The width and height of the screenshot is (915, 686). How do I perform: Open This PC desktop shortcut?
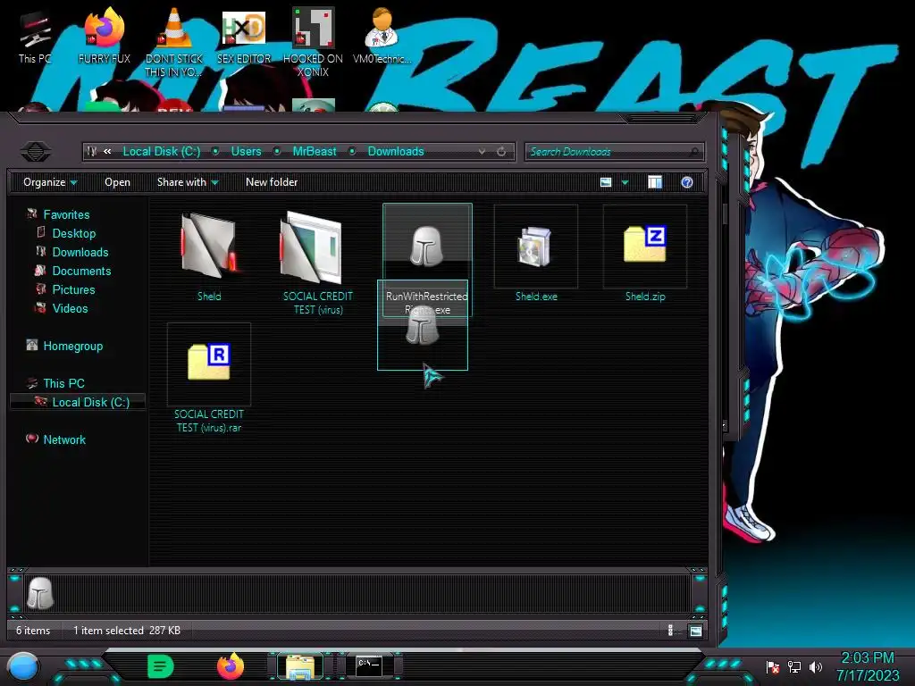[35, 37]
